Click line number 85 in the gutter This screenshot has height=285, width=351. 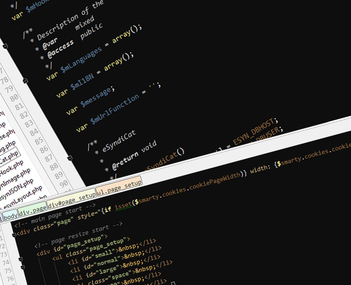coord(39,141)
